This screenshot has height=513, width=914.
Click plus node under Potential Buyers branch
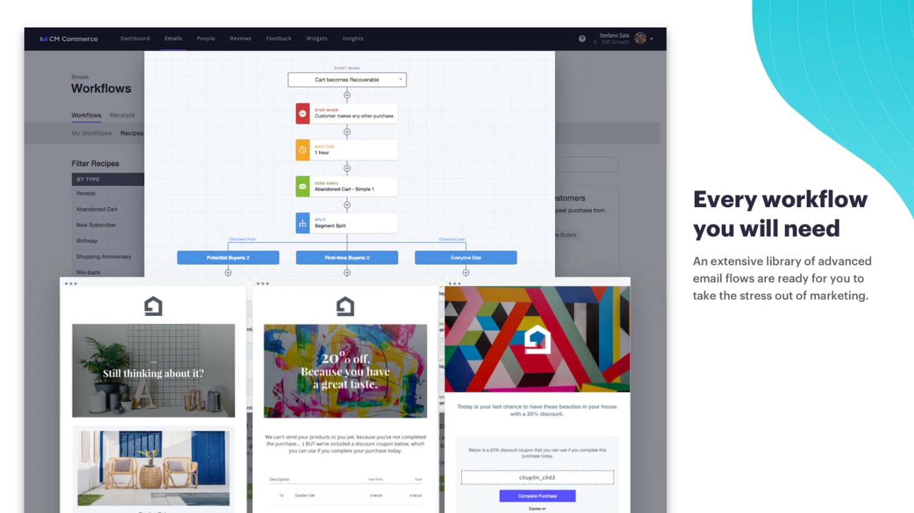click(x=228, y=273)
